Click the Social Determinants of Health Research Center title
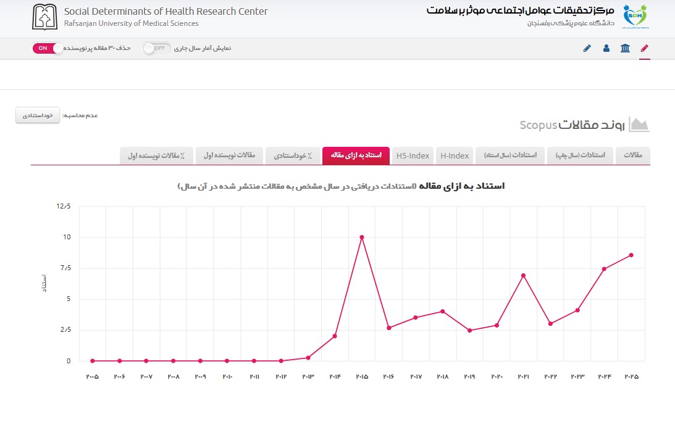This screenshot has height=425, width=675. [166, 12]
